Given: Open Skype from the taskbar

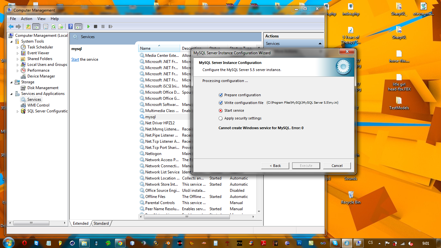Looking at the screenshot, I should 335,243.
